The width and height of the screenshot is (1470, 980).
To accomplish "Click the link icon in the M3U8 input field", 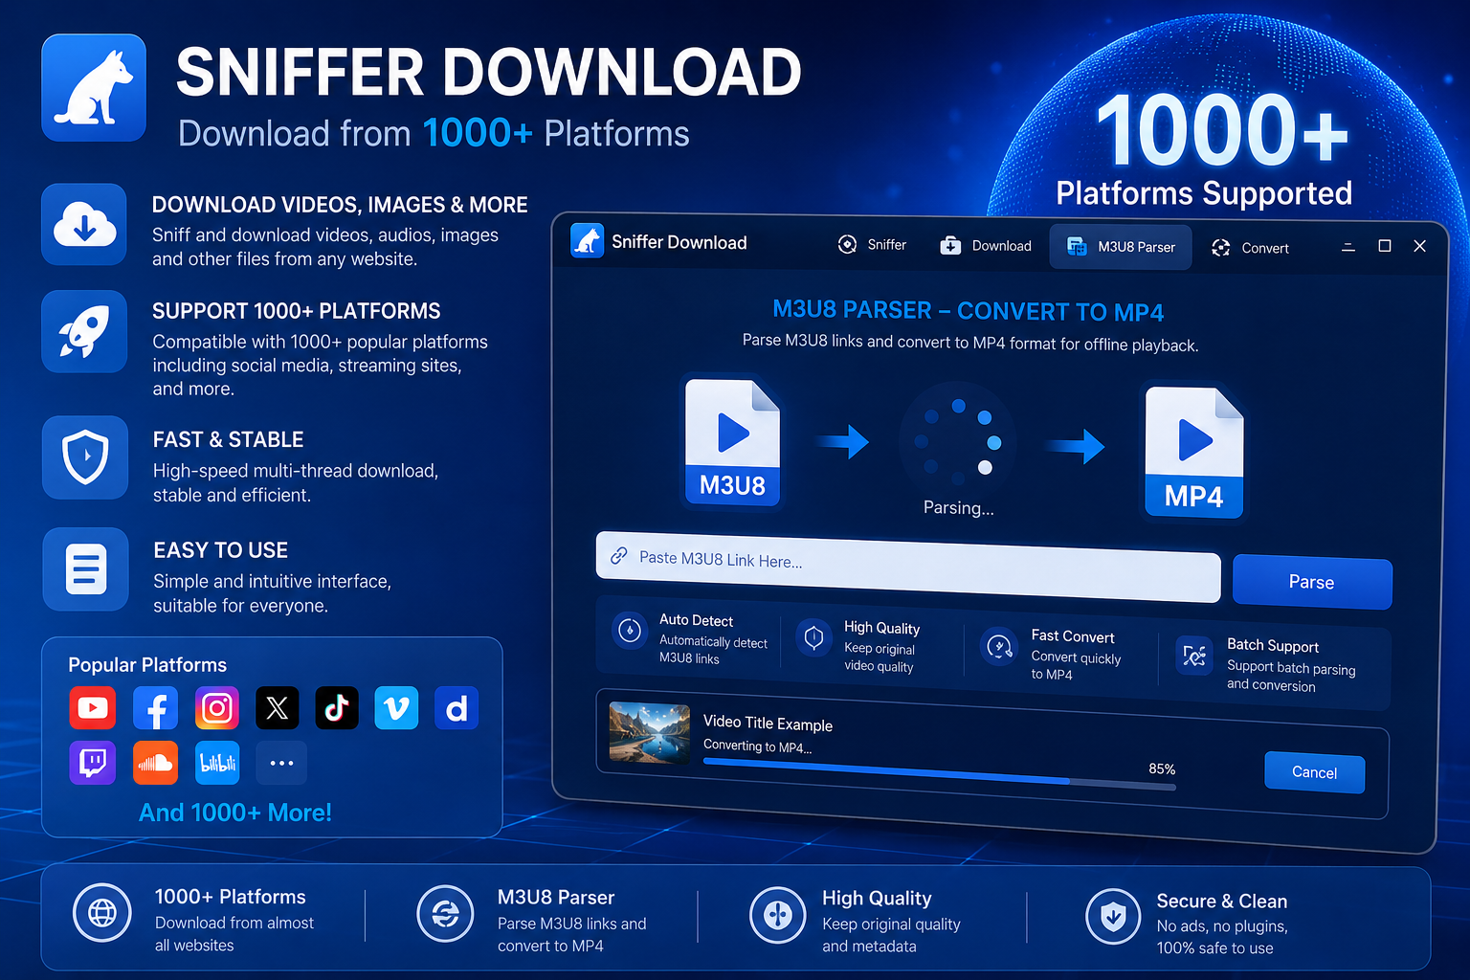I will click(x=619, y=555).
